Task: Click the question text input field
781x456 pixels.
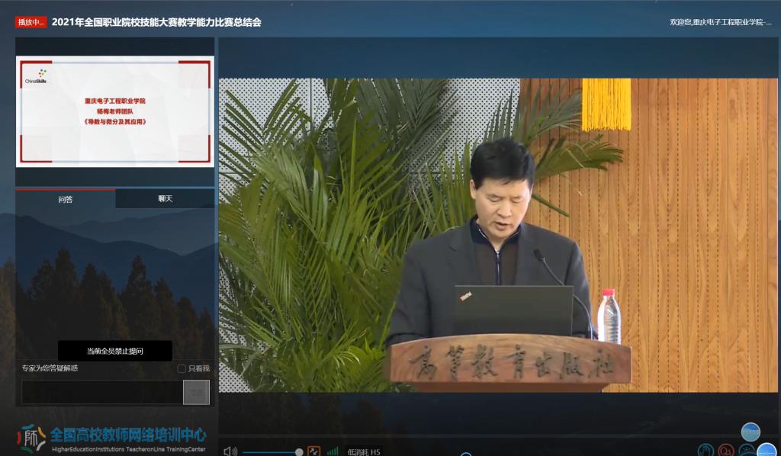Action: click(102, 392)
